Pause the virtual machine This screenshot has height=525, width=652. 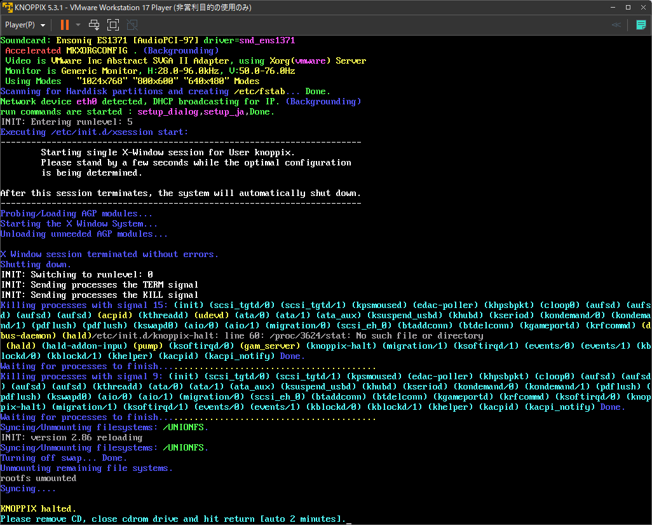(x=64, y=25)
